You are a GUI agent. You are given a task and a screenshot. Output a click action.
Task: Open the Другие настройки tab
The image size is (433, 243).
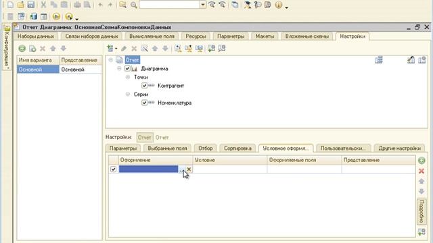tap(399, 148)
